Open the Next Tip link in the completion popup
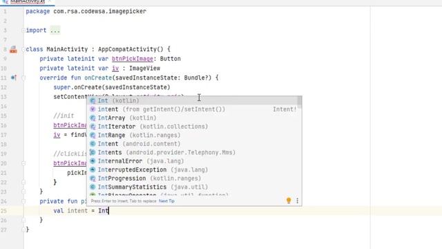This screenshot has width=442, height=249. pyautogui.click(x=166, y=201)
